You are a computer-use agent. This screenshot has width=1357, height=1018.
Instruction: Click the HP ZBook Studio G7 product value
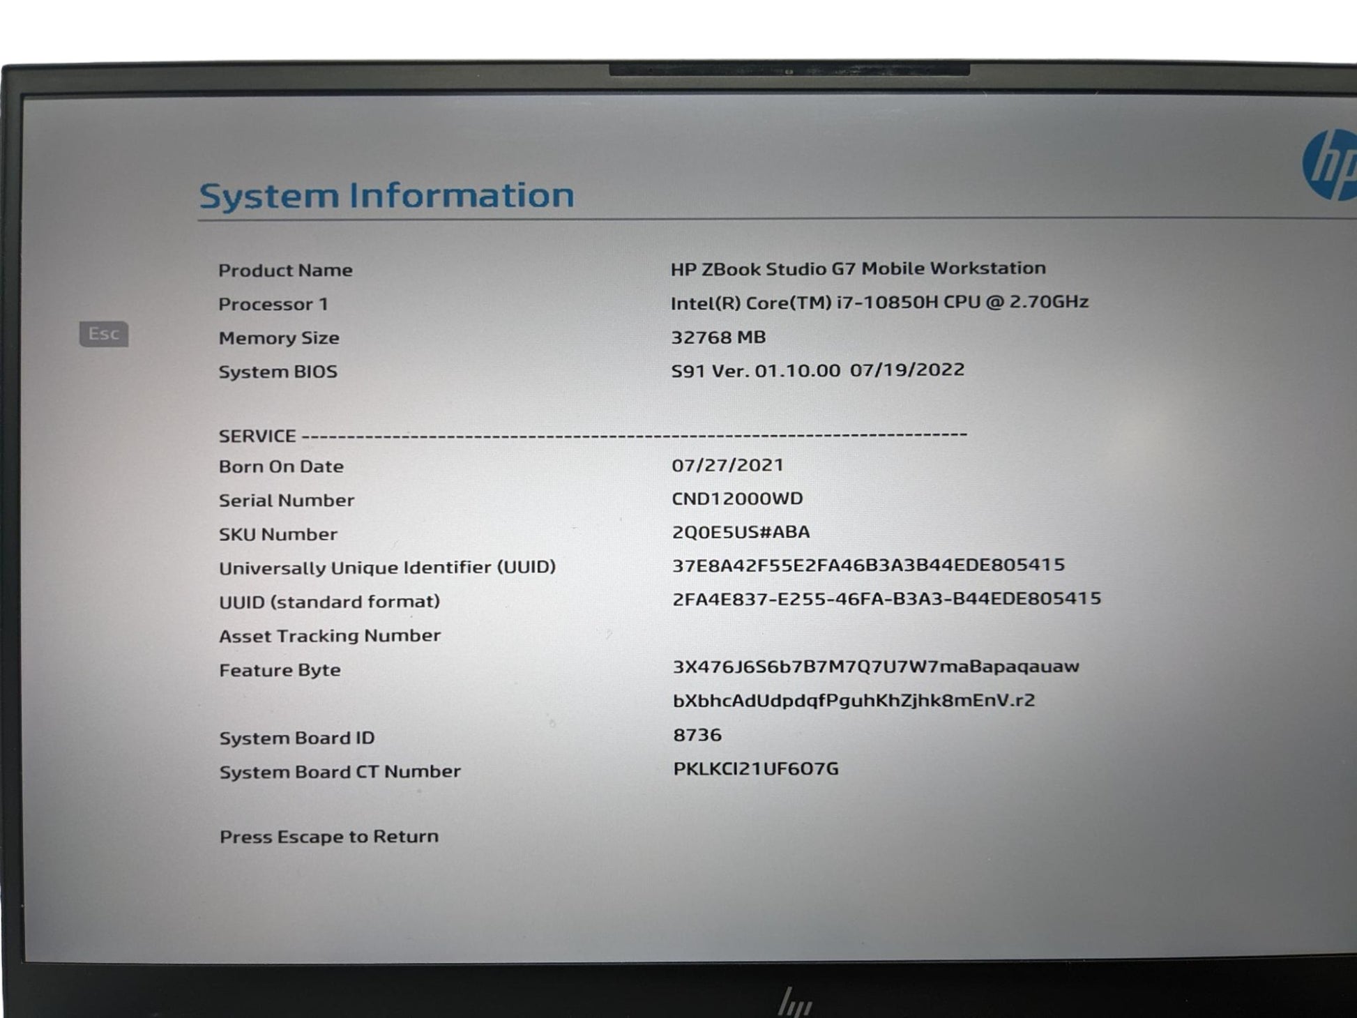click(x=858, y=268)
